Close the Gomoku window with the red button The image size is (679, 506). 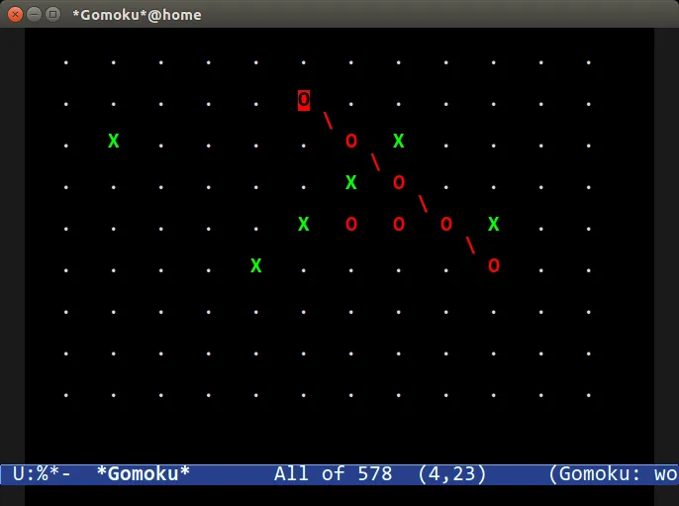click(15, 15)
